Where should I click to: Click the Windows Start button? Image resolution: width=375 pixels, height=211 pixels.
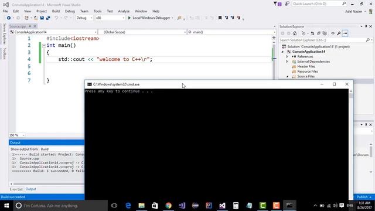(6, 206)
